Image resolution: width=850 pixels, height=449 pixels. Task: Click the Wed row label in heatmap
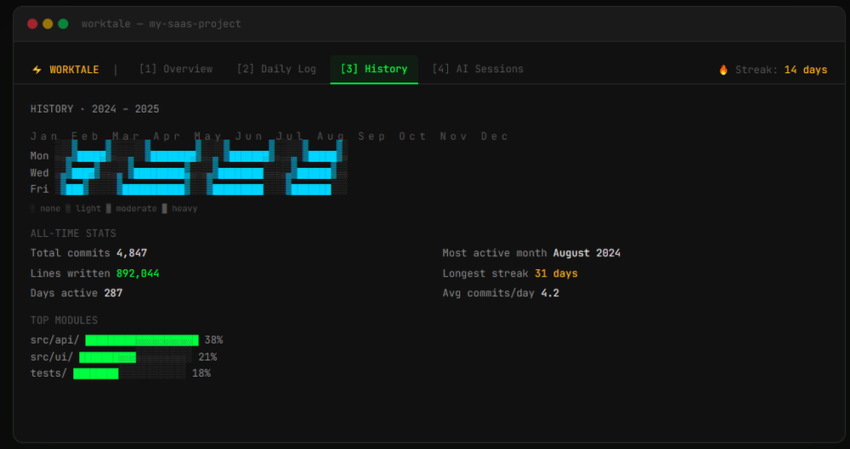[x=40, y=173]
